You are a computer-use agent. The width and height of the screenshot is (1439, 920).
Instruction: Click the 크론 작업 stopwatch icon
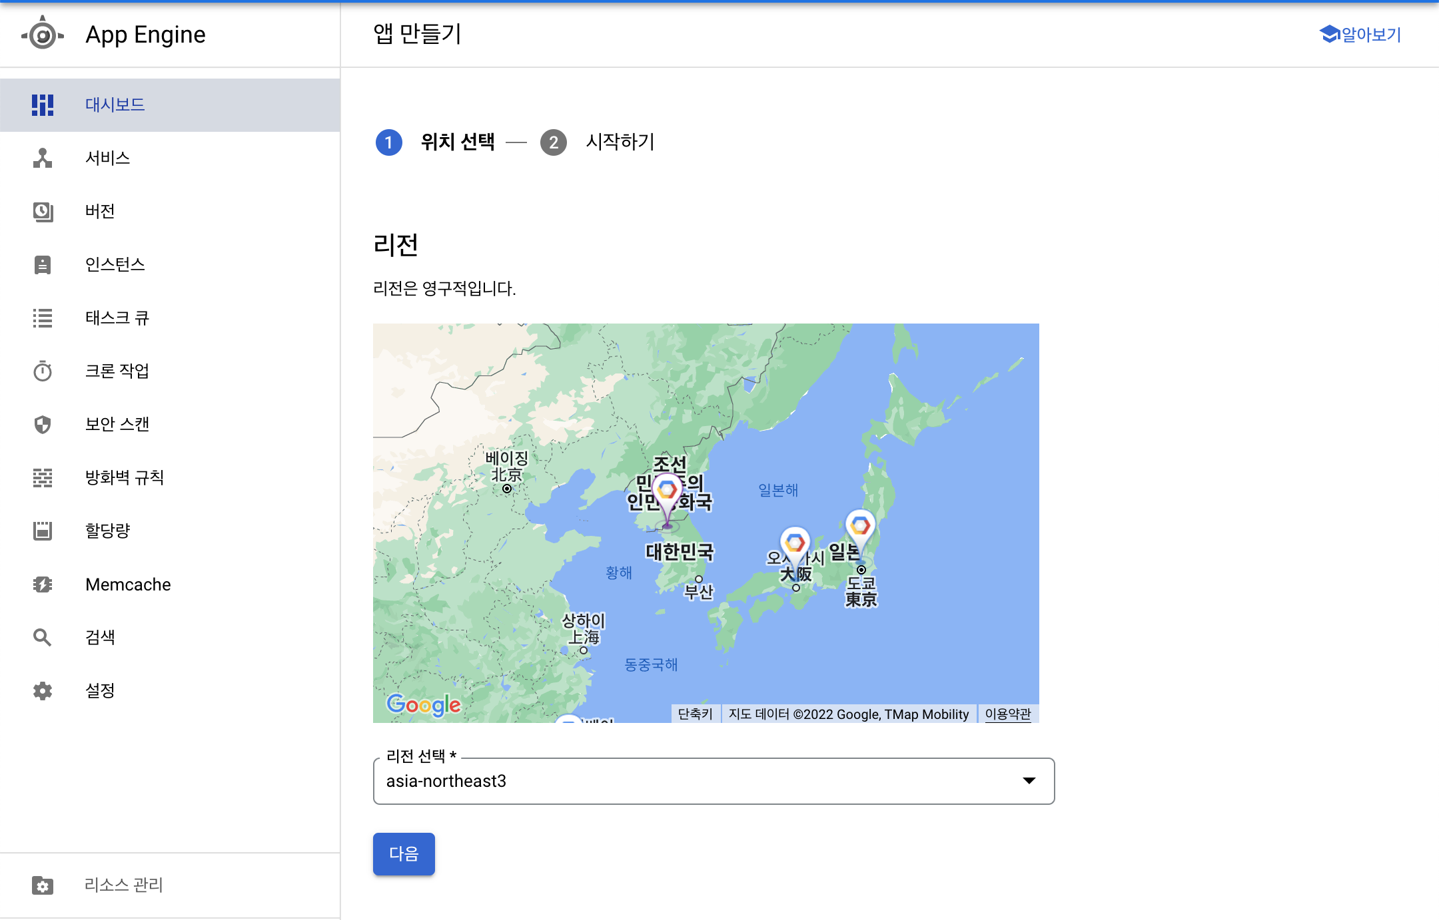[x=43, y=371]
